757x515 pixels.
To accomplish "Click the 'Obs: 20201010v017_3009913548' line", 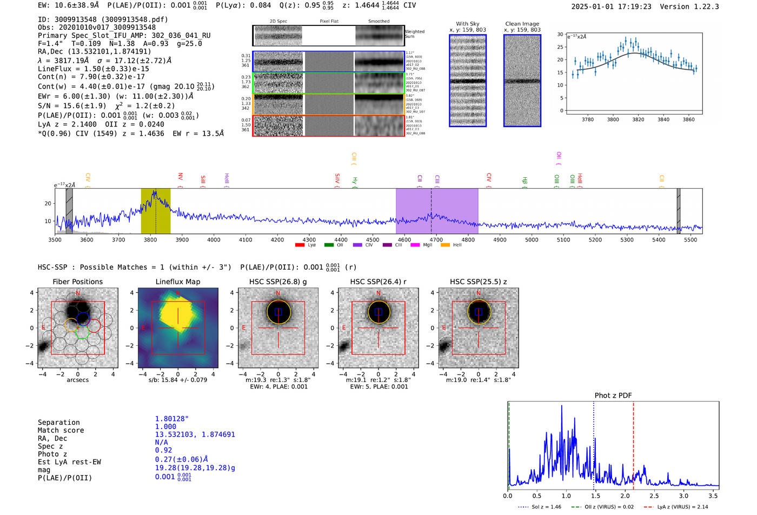I will (x=97, y=28).
